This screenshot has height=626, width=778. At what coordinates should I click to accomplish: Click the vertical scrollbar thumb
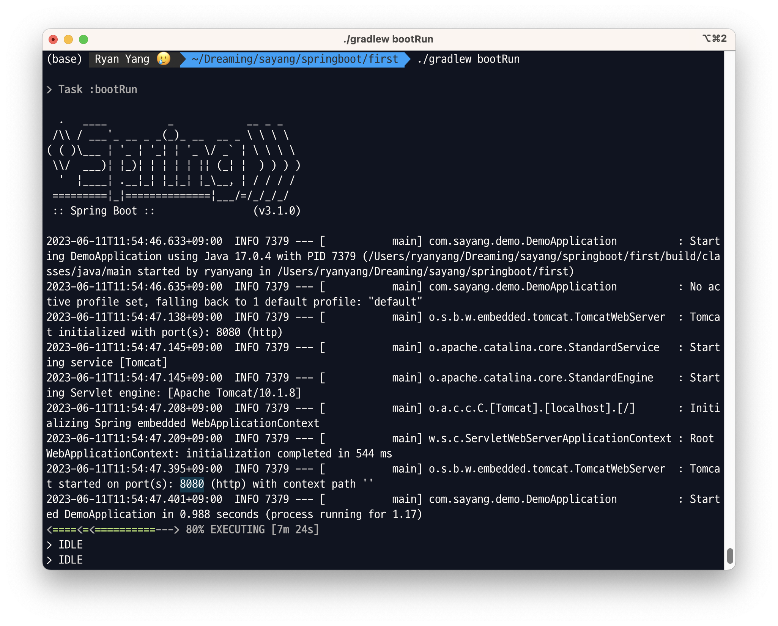[x=729, y=556]
